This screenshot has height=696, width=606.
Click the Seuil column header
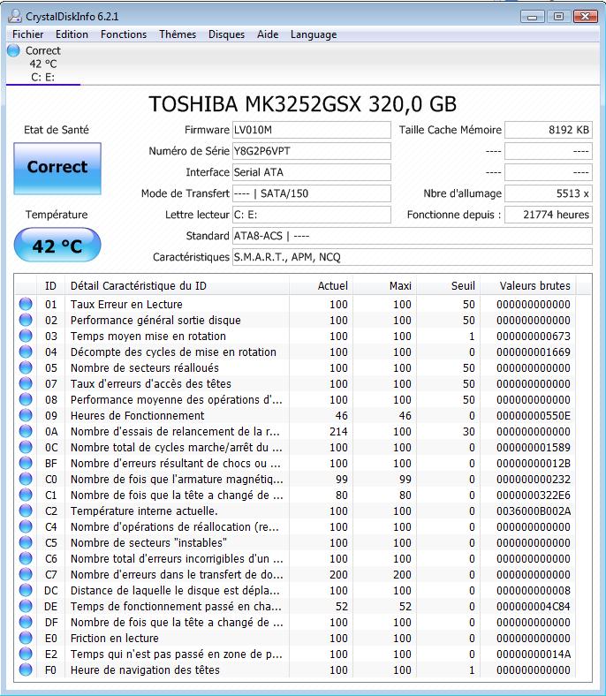coord(448,286)
